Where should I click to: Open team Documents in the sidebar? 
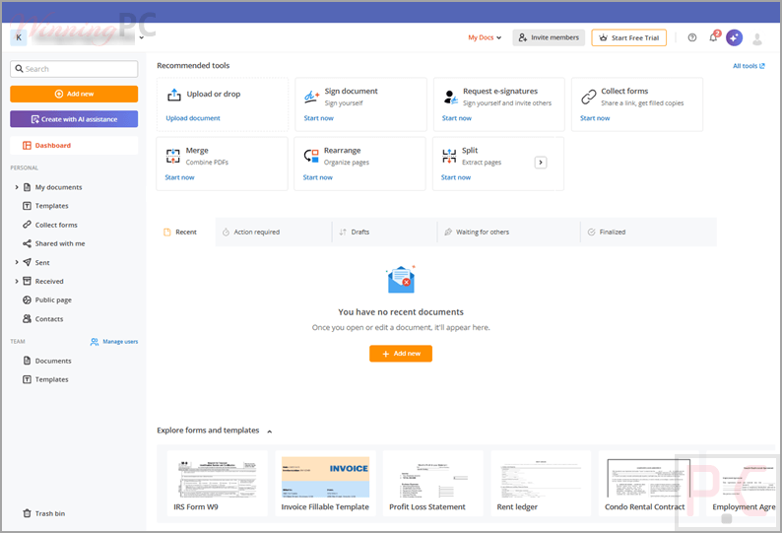click(53, 361)
